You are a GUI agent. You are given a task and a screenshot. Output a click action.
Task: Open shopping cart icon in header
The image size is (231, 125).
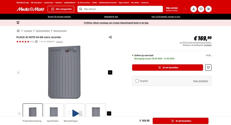208,9
